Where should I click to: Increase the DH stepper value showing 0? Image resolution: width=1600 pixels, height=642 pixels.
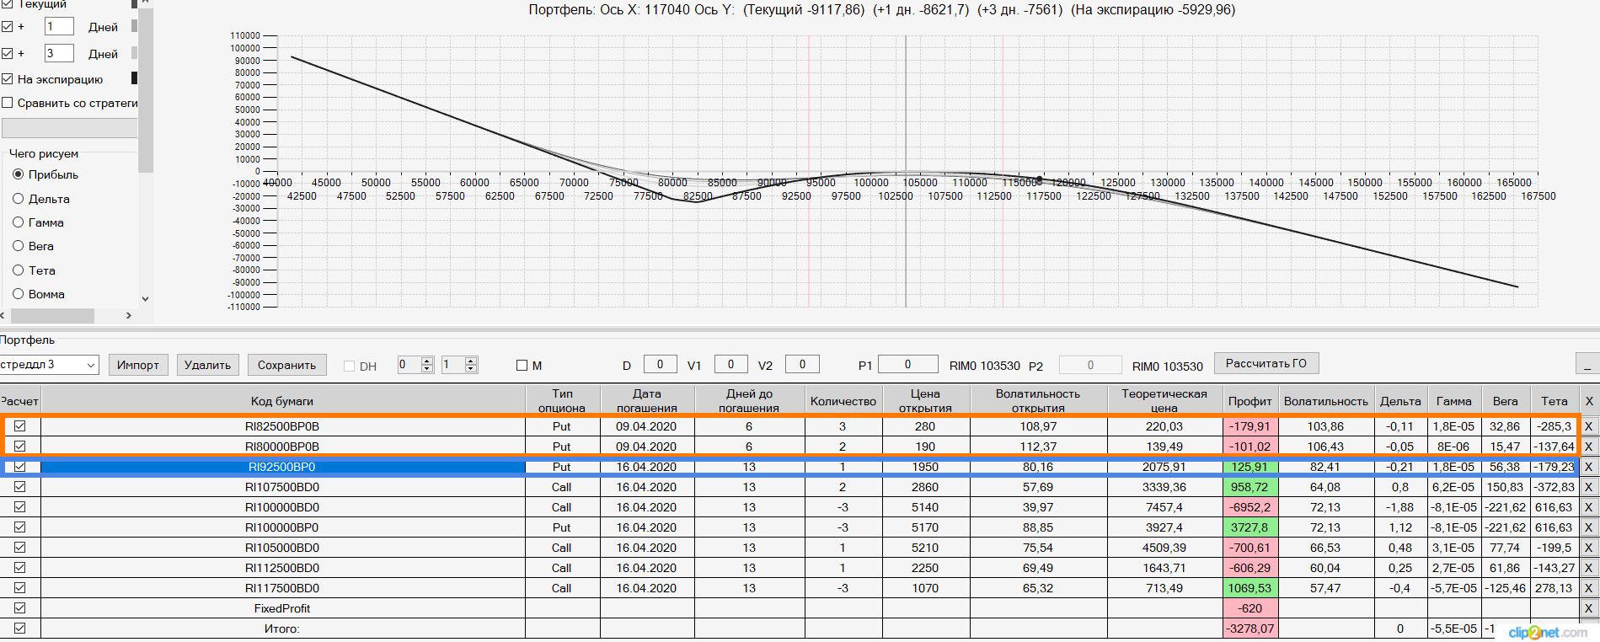427,361
